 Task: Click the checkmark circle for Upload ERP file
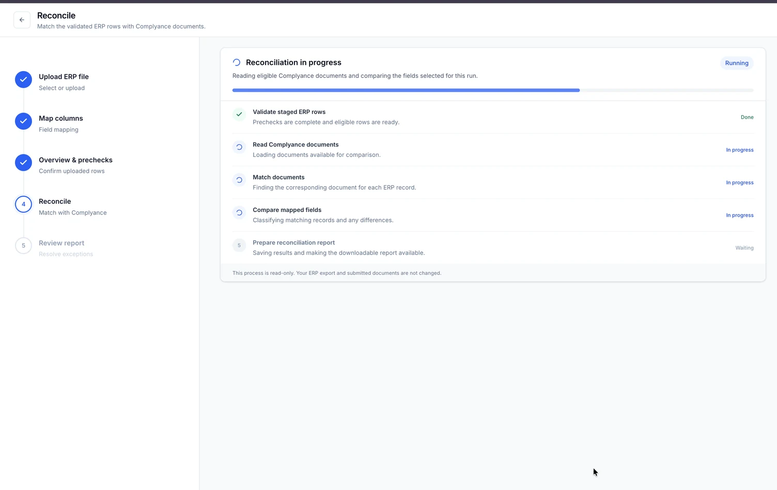point(23,79)
